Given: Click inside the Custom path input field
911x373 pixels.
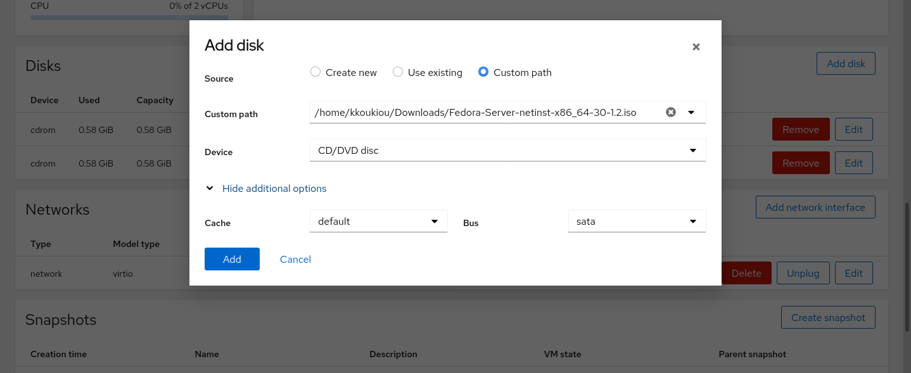Looking at the screenshot, I should 488,112.
